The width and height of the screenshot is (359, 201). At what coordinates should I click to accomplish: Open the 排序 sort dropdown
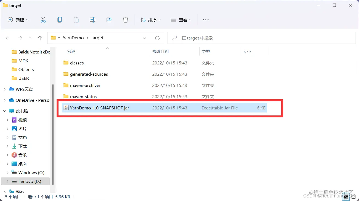click(150, 19)
